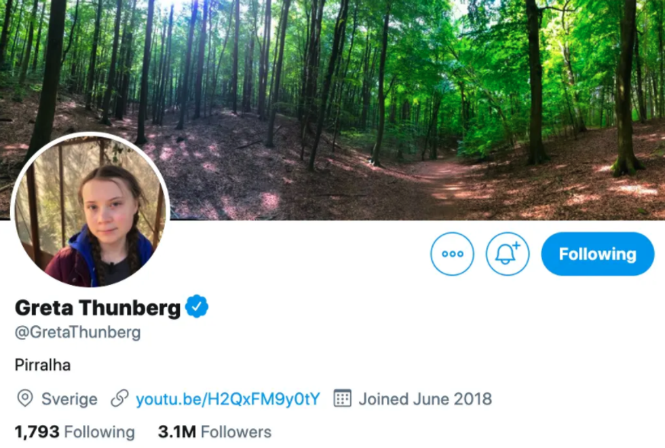
Task: Click the @GretaThunberg handle
Action: (x=77, y=333)
